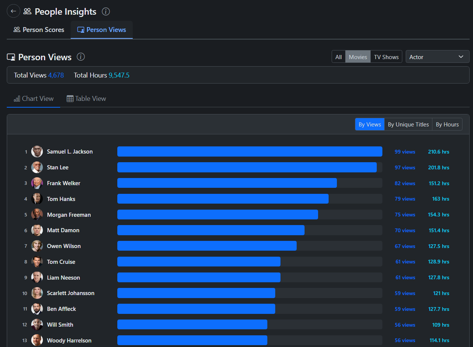The width and height of the screenshot is (473, 347).
Task: Sort chart By Unique Titles
Action: 408,124
